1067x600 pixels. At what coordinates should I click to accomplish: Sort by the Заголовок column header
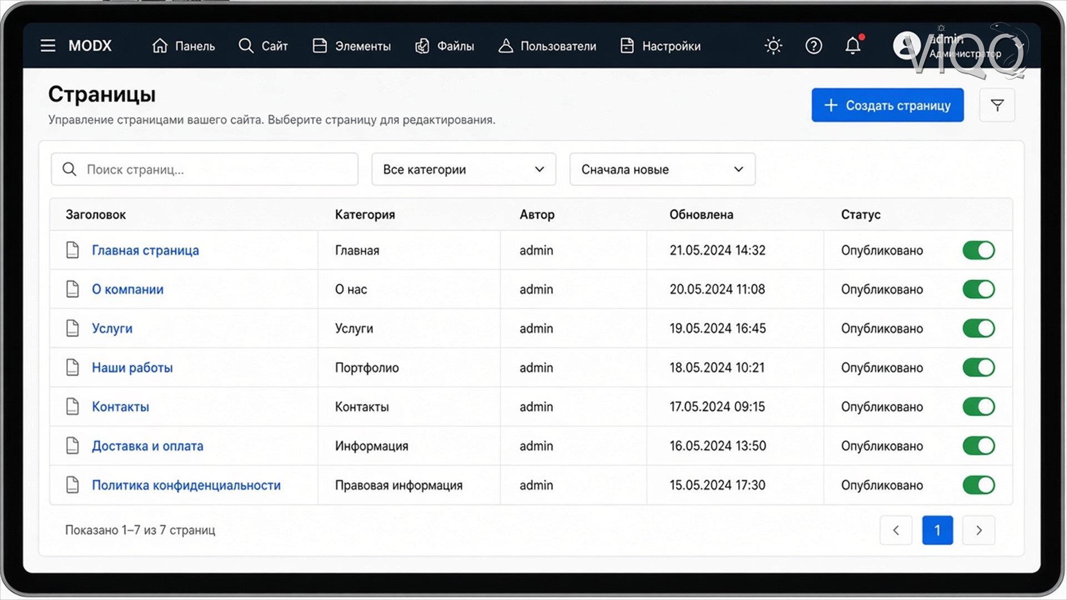click(x=96, y=214)
